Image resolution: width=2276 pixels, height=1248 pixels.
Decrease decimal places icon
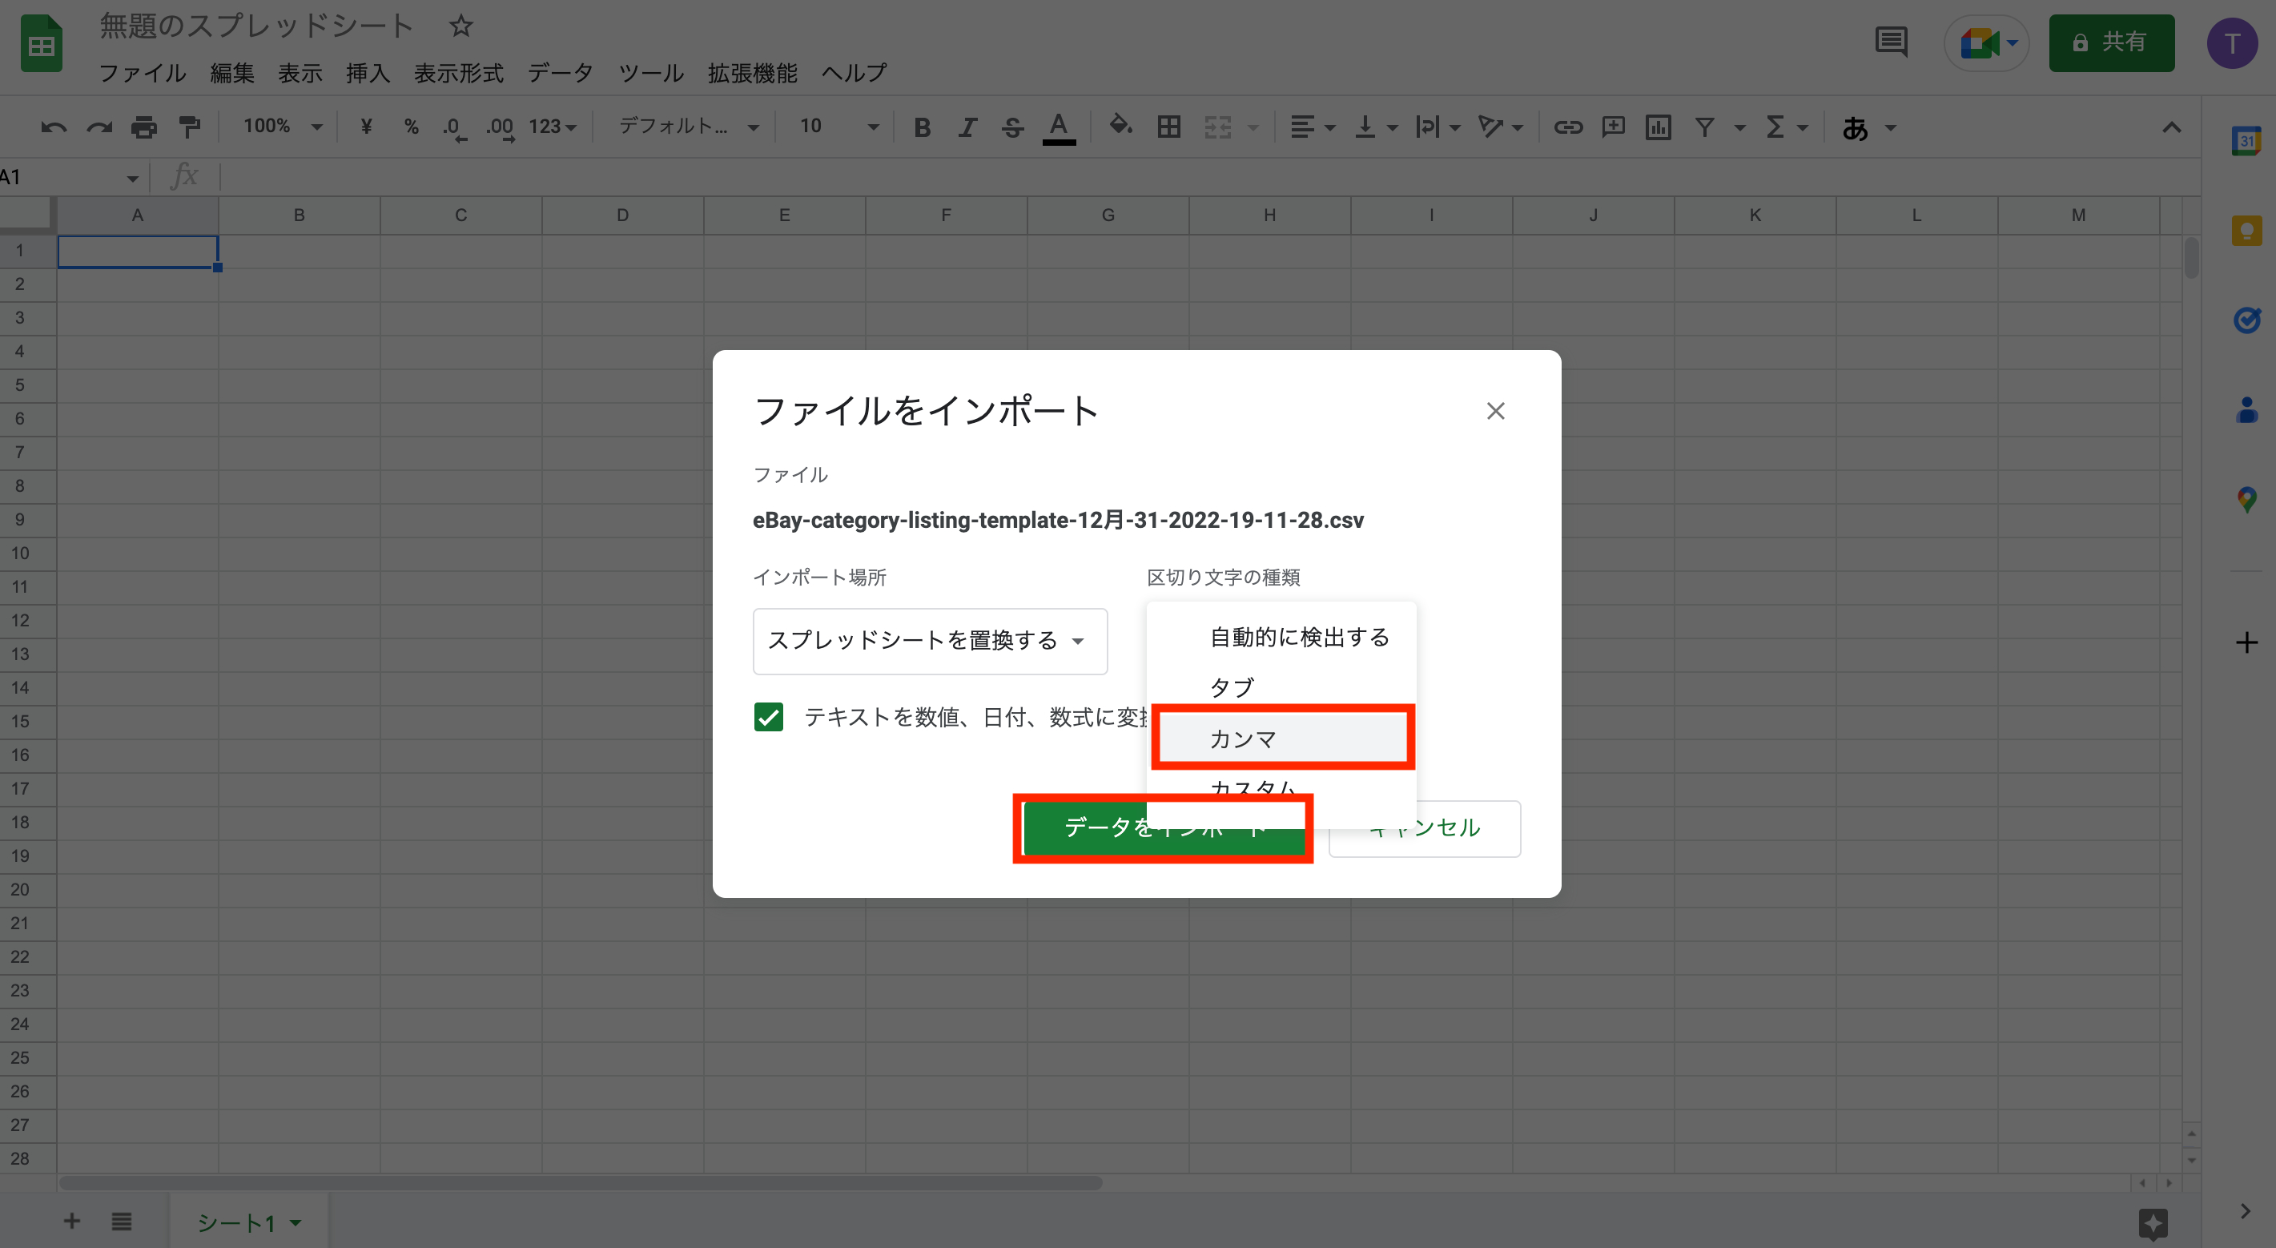tap(455, 128)
